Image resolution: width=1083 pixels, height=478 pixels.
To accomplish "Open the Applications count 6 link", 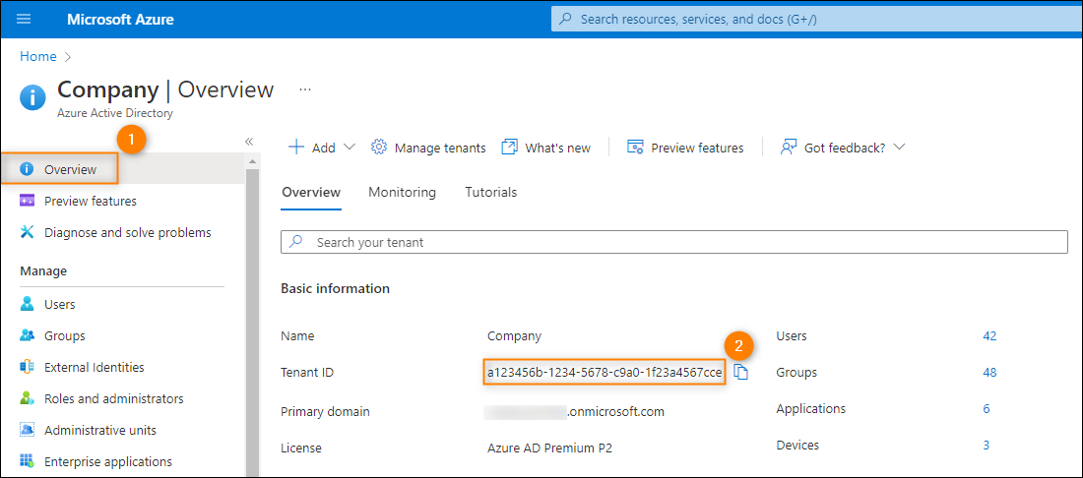I will click(x=987, y=408).
